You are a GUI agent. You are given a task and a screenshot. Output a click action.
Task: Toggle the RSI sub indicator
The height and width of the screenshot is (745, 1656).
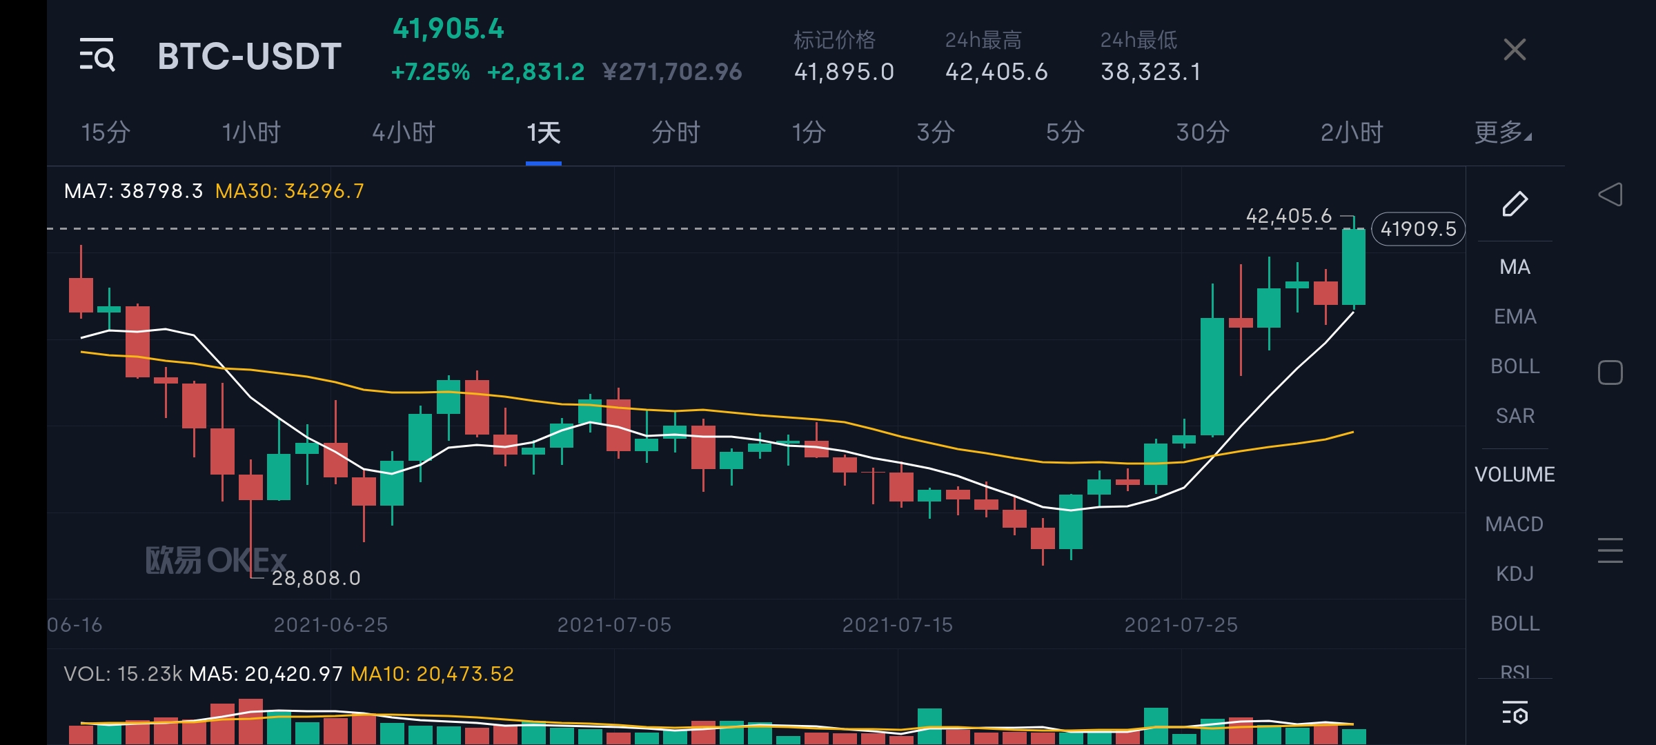[x=1515, y=671]
